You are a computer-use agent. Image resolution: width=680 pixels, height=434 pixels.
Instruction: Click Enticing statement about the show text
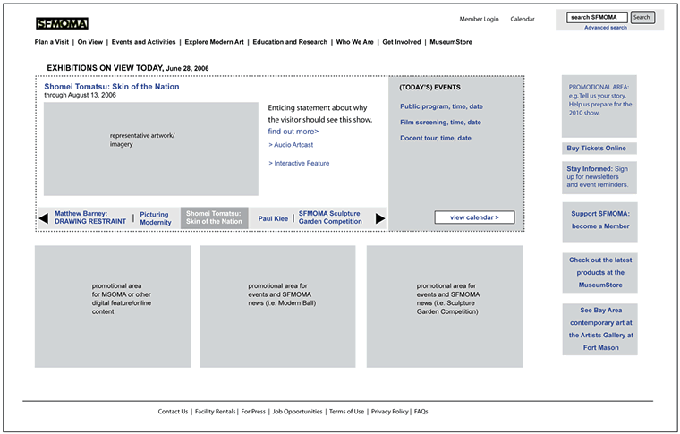[320, 114]
